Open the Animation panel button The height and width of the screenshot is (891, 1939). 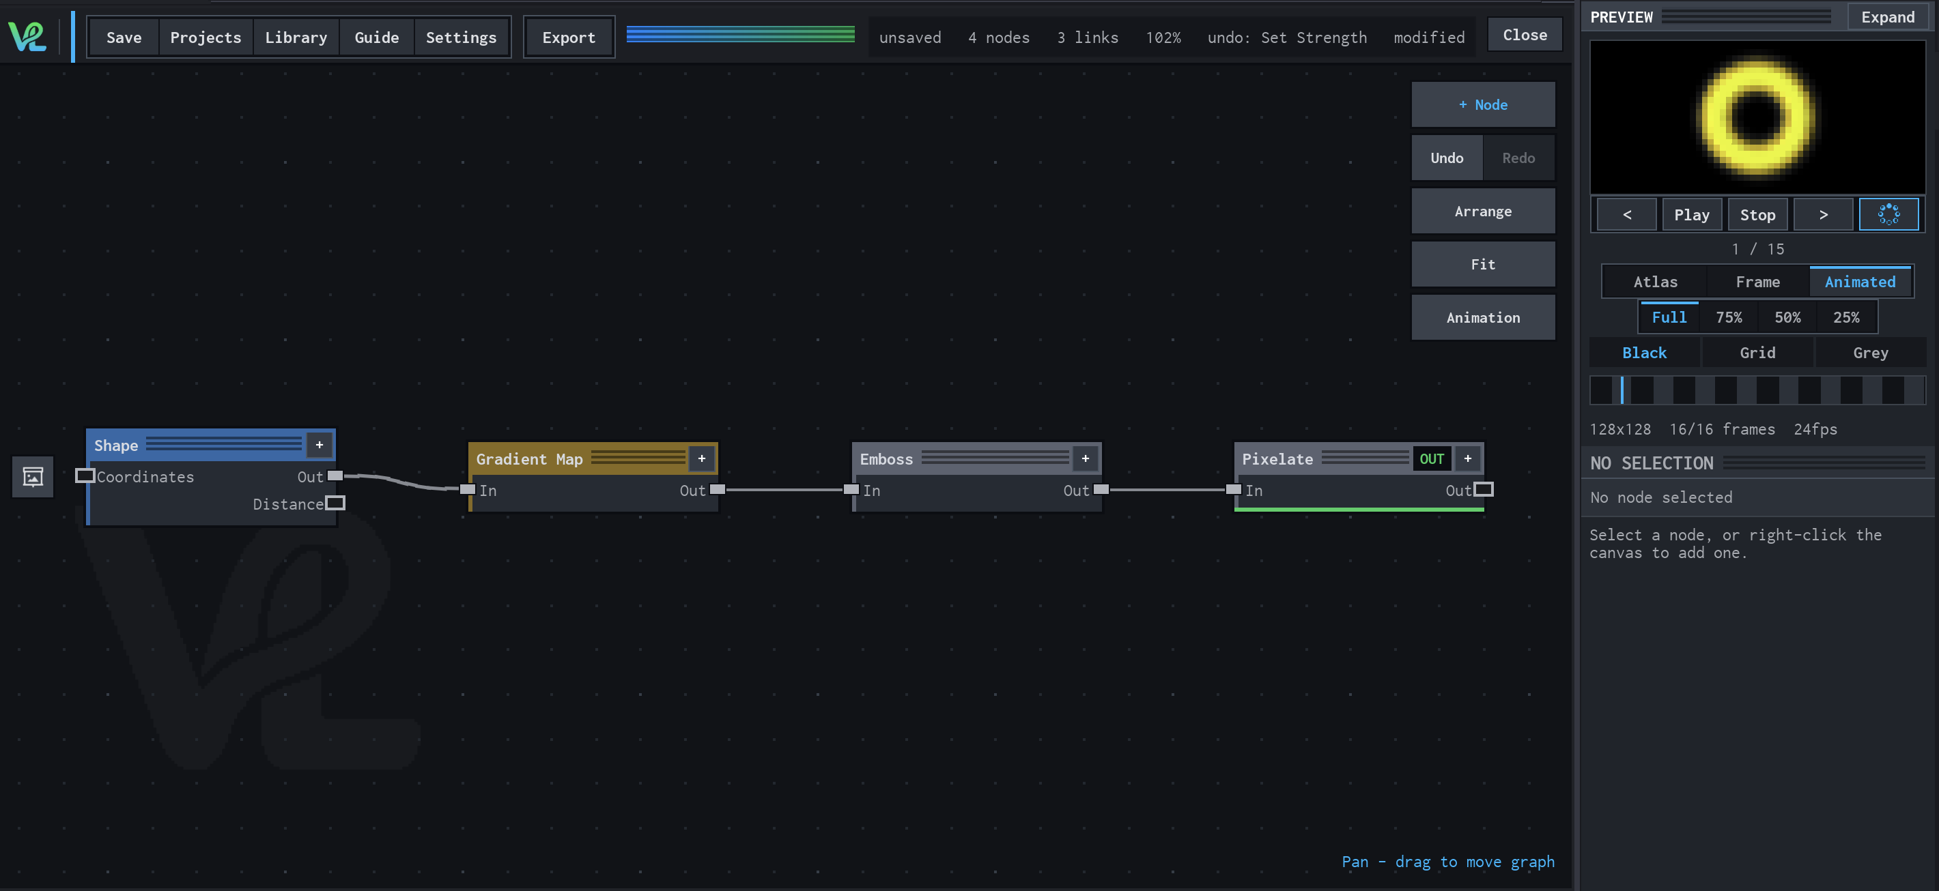tap(1482, 317)
